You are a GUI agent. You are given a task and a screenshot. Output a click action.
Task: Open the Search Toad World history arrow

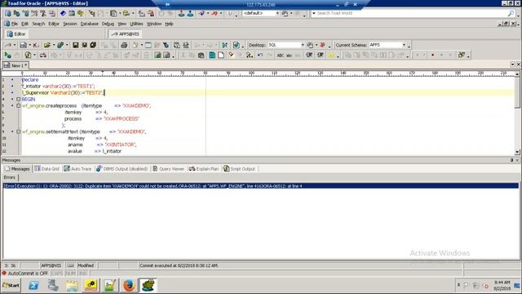click(x=313, y=13)
